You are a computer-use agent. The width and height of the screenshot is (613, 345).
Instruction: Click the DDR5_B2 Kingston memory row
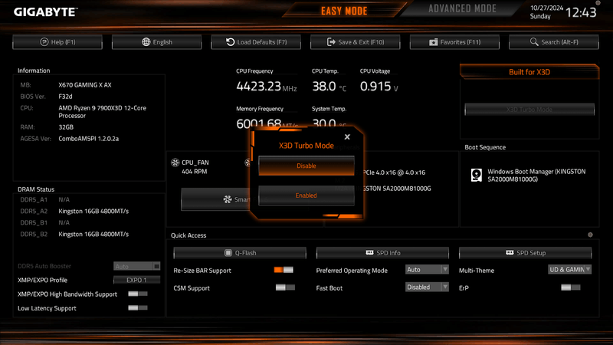[x=74, y=235]
